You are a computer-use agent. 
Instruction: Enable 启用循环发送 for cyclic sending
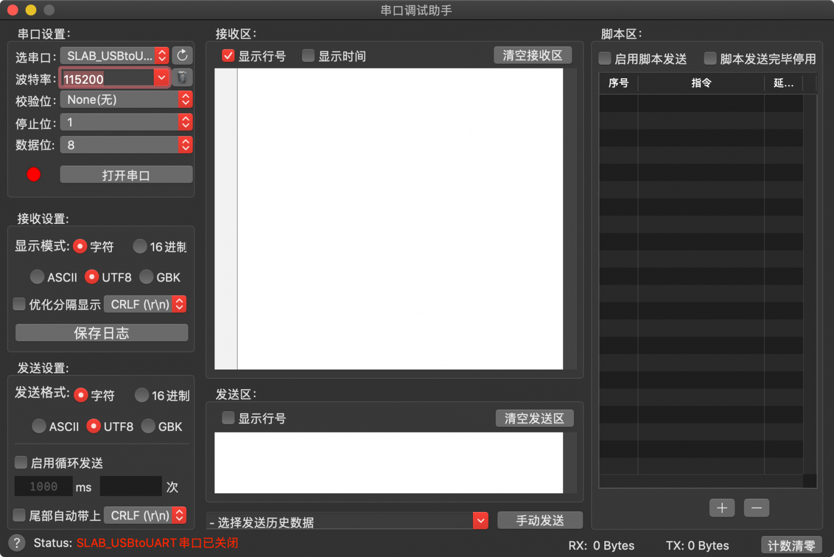[x=20, y=462]
